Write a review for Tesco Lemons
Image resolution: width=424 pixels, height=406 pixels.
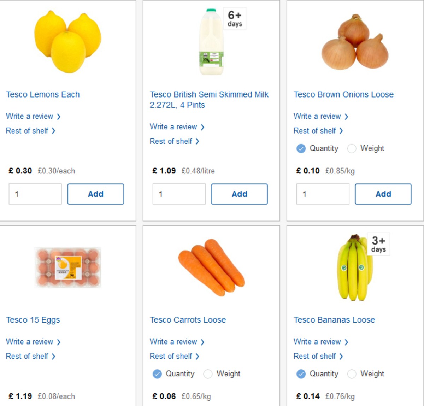point(30,116)
